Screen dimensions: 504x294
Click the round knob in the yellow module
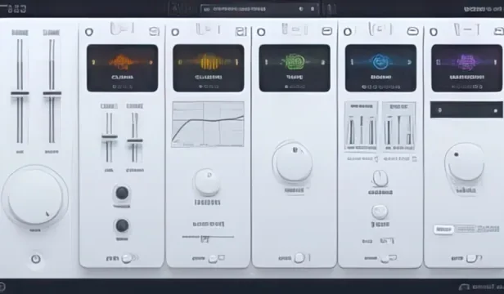(208, 182)
